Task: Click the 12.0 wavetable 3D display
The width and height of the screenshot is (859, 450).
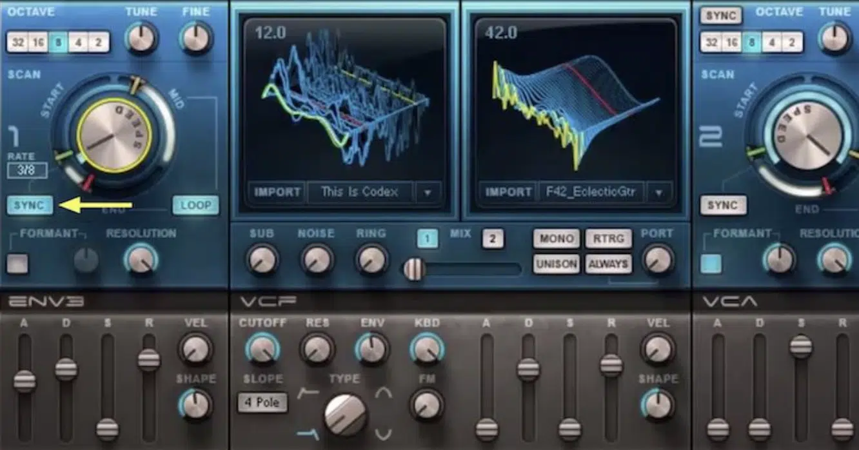Action: point(345,100)
